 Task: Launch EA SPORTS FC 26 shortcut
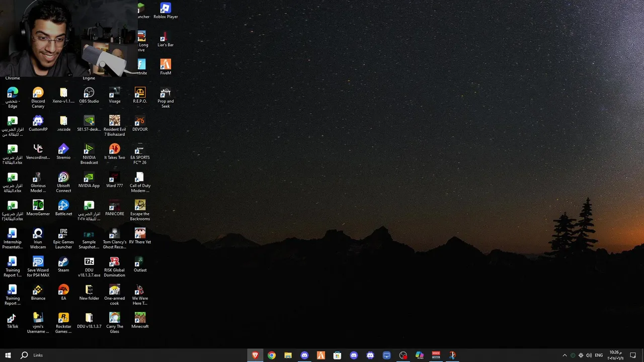click(140, 154)
